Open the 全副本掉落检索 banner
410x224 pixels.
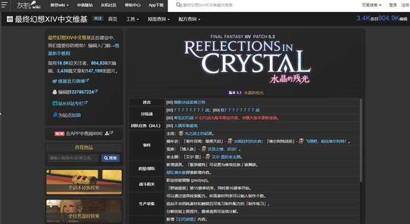coord(84,182)
